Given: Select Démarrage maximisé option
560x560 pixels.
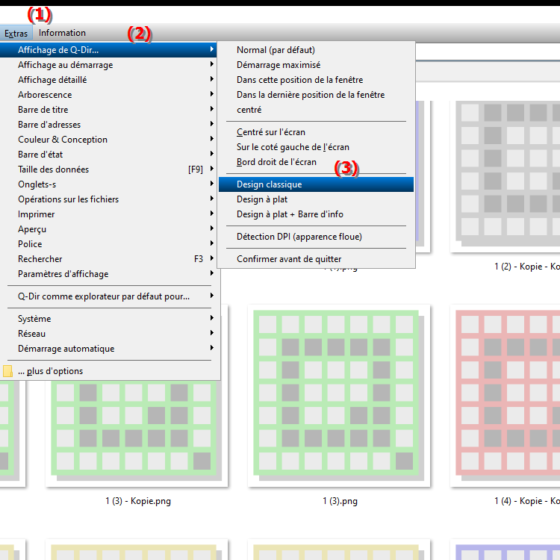Looking at the screenshot, I should pos(316,65).
